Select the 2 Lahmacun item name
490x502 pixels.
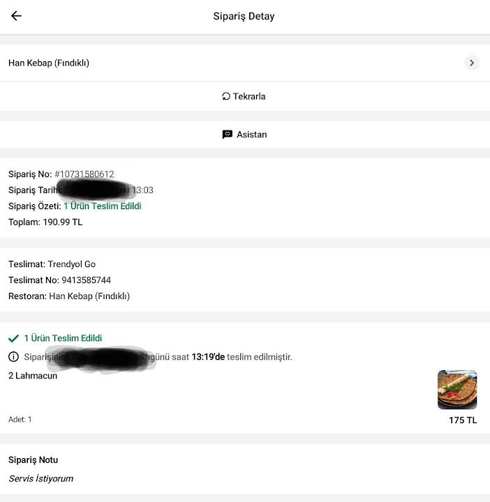[x=33, y=376]
